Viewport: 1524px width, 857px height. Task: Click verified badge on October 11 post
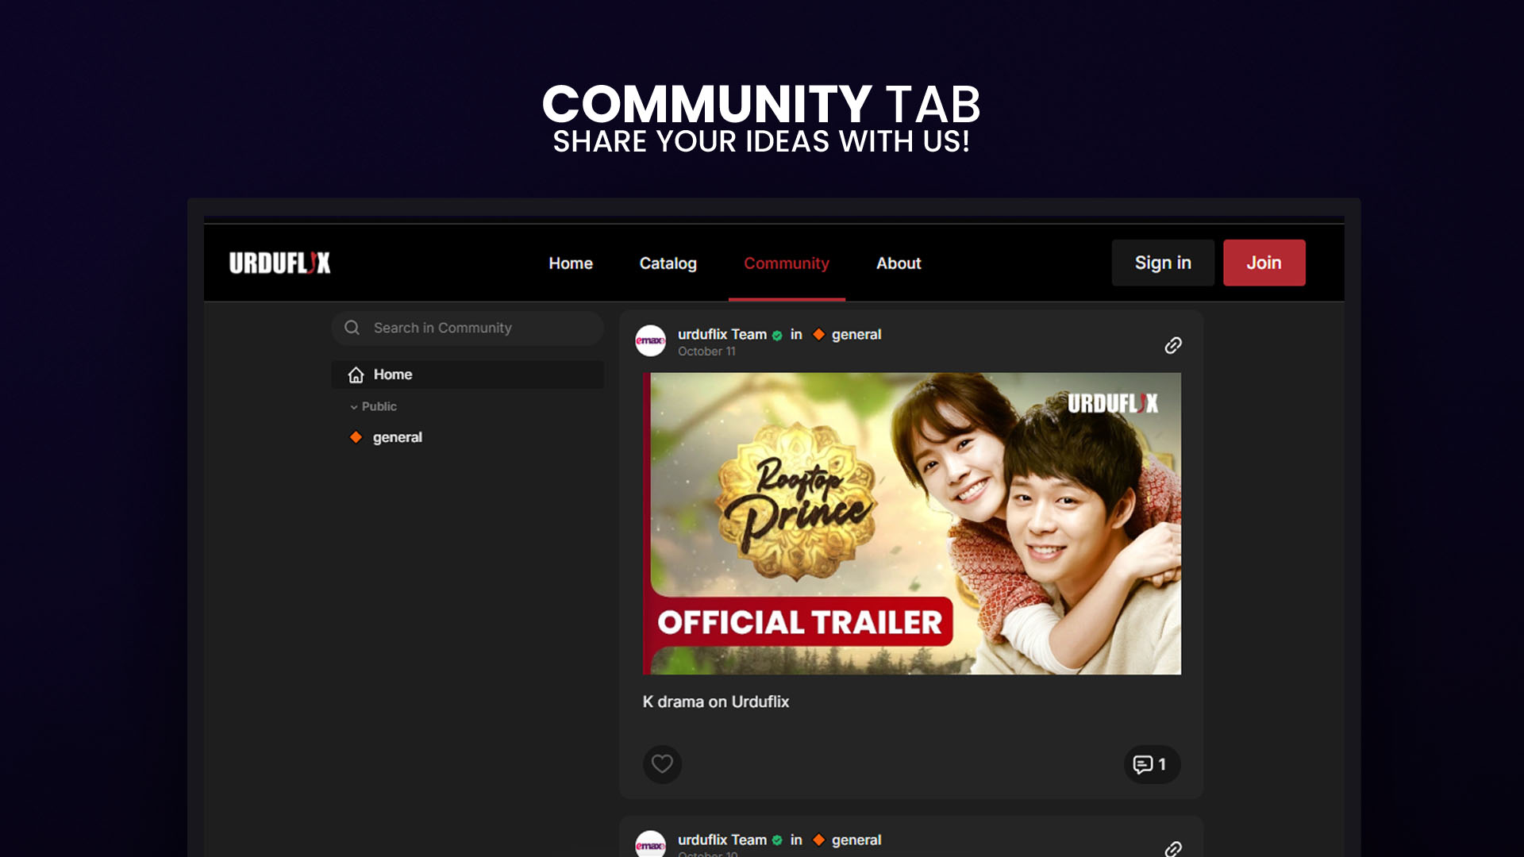777,335
